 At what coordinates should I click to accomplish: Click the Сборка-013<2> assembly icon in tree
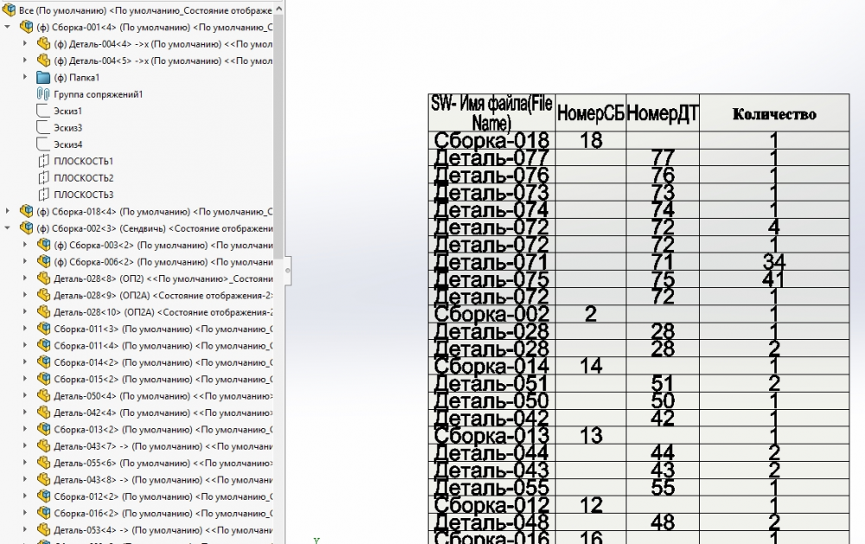(x=43, y=430)
